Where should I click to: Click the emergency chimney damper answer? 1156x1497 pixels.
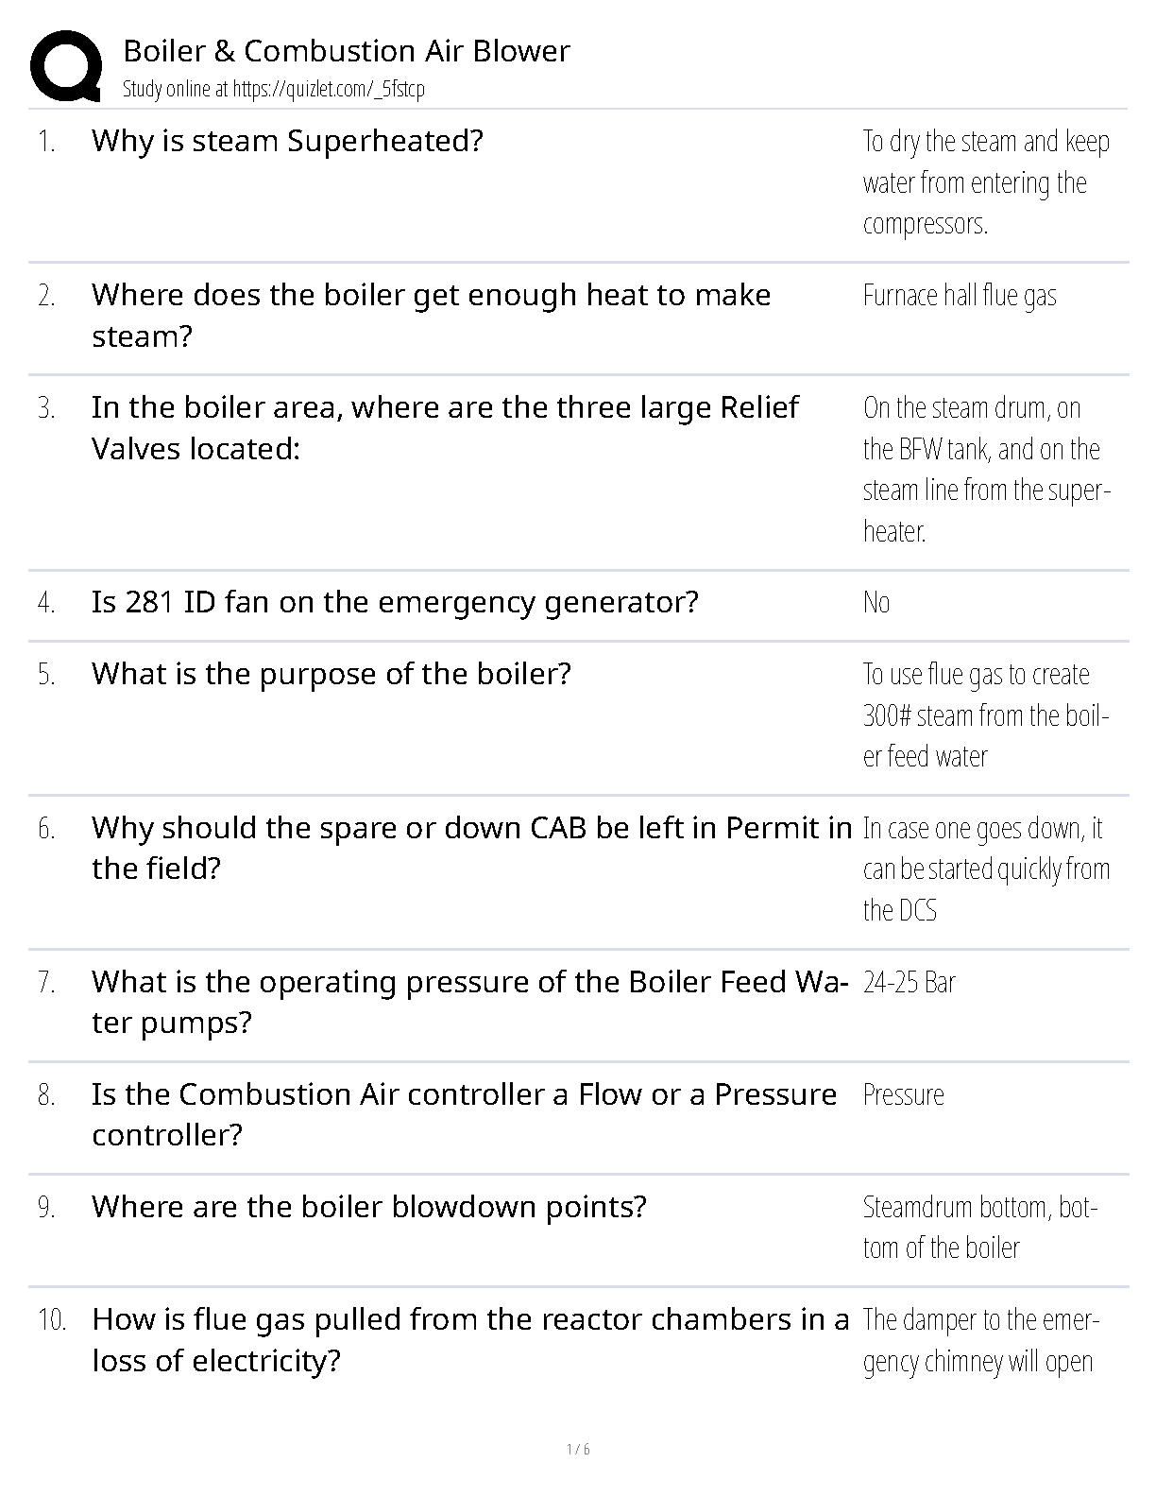click(x=979, y=1340)
